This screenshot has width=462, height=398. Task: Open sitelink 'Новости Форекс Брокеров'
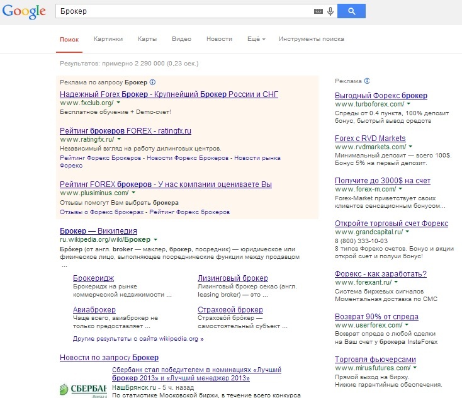[x=188, y=157]
